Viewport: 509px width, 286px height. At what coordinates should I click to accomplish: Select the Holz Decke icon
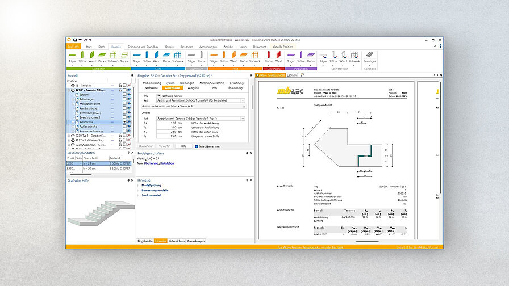pos(243,56)
